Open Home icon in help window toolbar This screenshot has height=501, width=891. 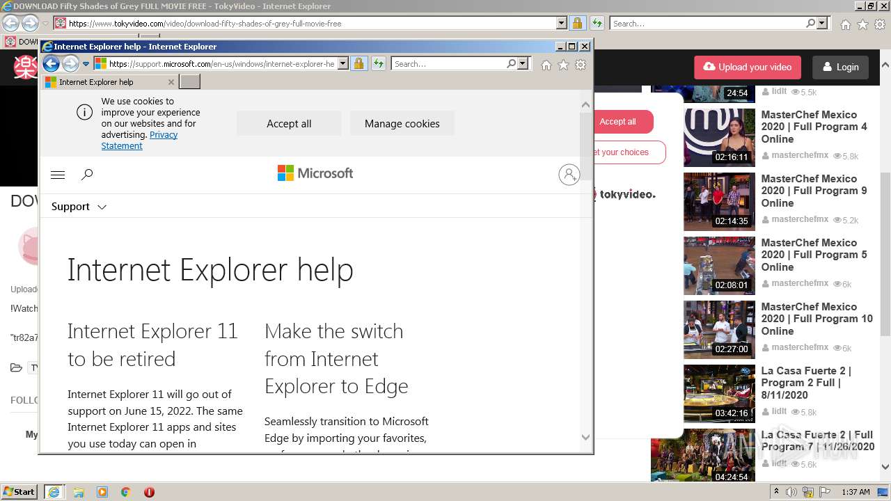tap(546, 65)
